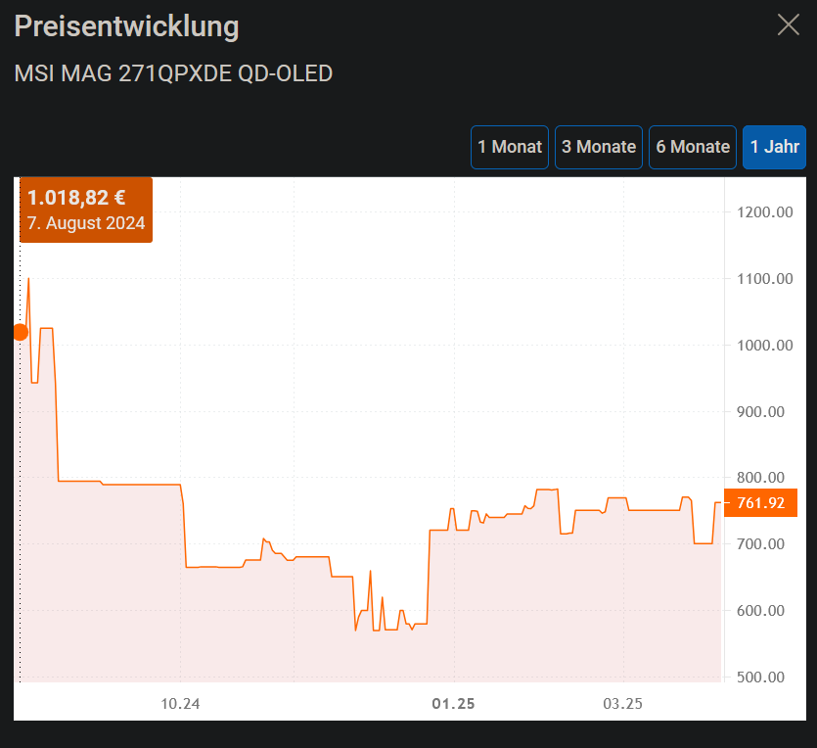Image resolution: width=817 pixels, height=748 pixels.
Task: Click the 800.00 price axis label
Action: (760, 477)
